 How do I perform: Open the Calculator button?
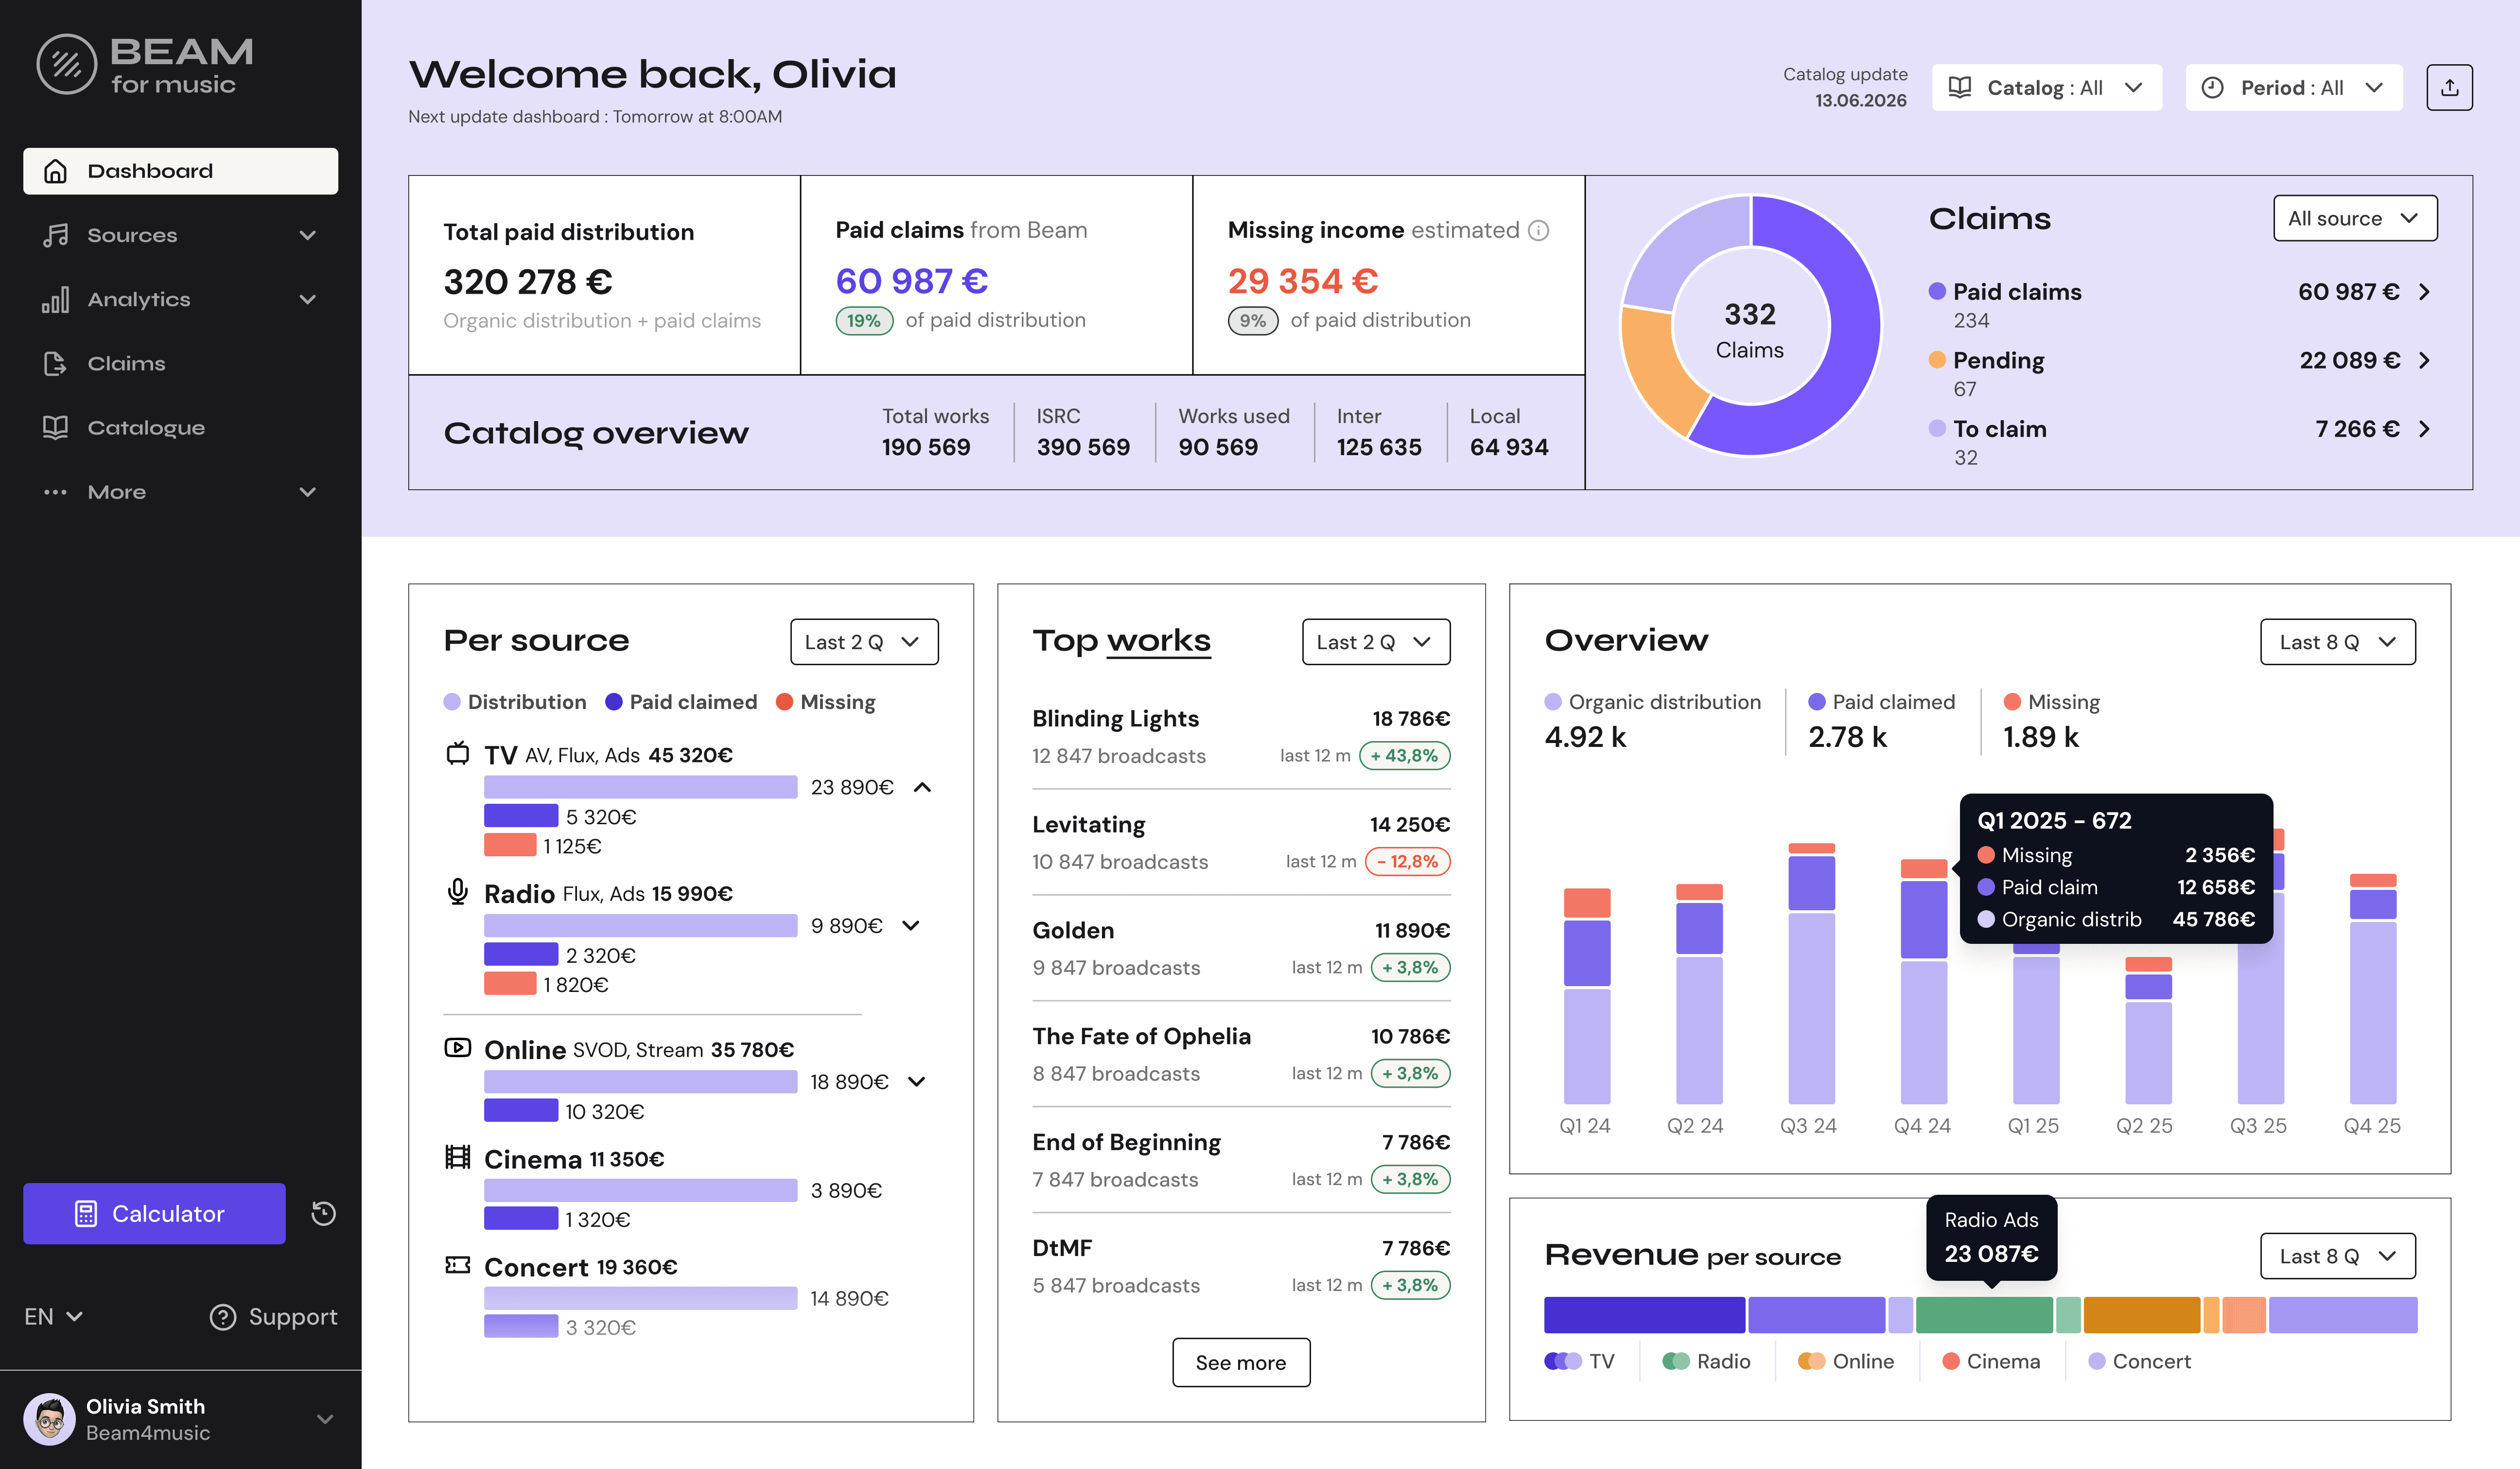click(x=154, y=1213)
